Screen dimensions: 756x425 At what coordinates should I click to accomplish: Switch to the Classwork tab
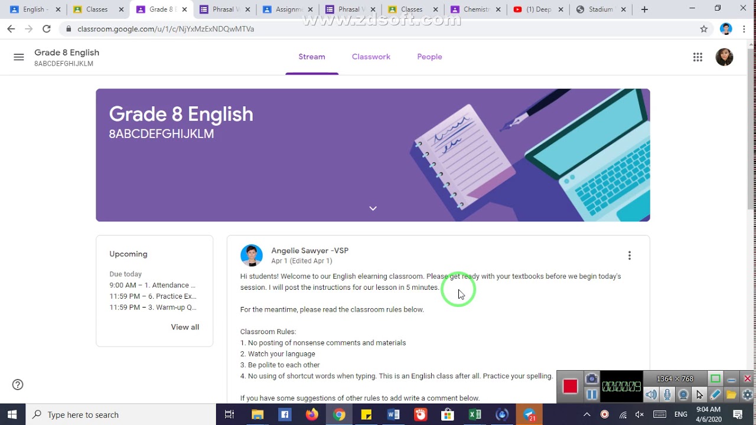(371, 57)
